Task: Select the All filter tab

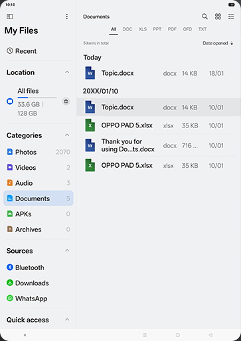Action: click(x=114, y=29)
